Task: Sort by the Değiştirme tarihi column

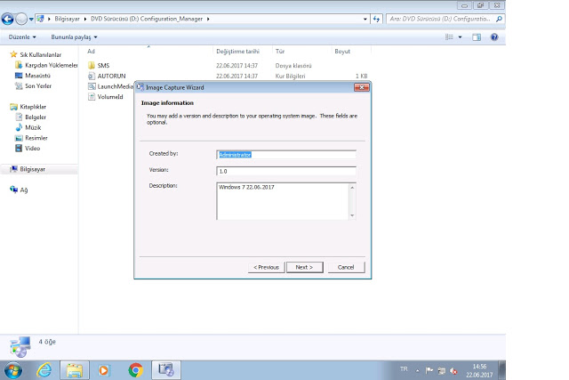Action: pyautogui.click(x=236, y=52)
